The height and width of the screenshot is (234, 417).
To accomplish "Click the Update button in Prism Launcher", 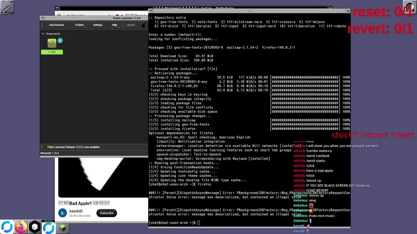I will (x=131, y=25).
